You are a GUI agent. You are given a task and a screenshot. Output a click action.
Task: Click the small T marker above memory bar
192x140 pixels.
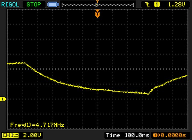pyautogui.click(x=97, y=1)
